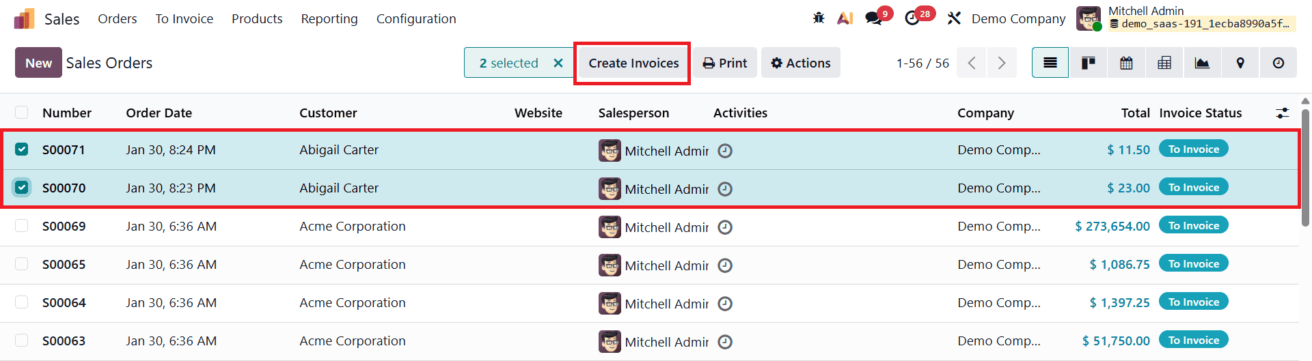The width and height of the screenshot is (1312, 361).
Task: Open activity clock for S00064
Action: [x=725, y=304]
